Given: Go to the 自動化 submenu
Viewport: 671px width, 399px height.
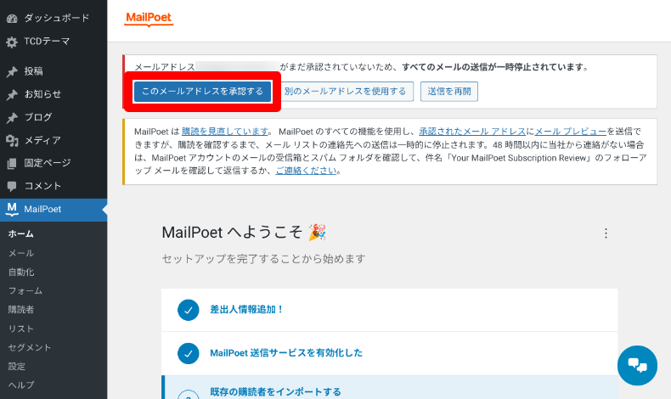Looking at the screenshot, I should 21,272.
